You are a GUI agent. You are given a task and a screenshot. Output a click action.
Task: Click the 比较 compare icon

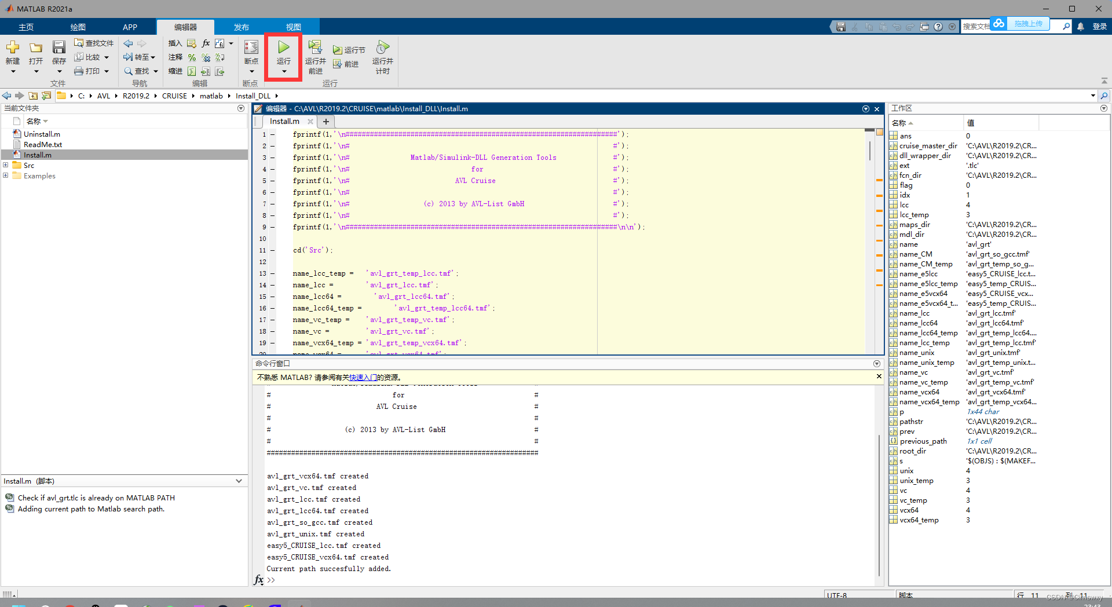(79, 57)
